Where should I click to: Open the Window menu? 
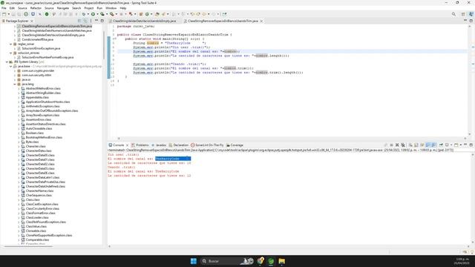pos(111,8)
